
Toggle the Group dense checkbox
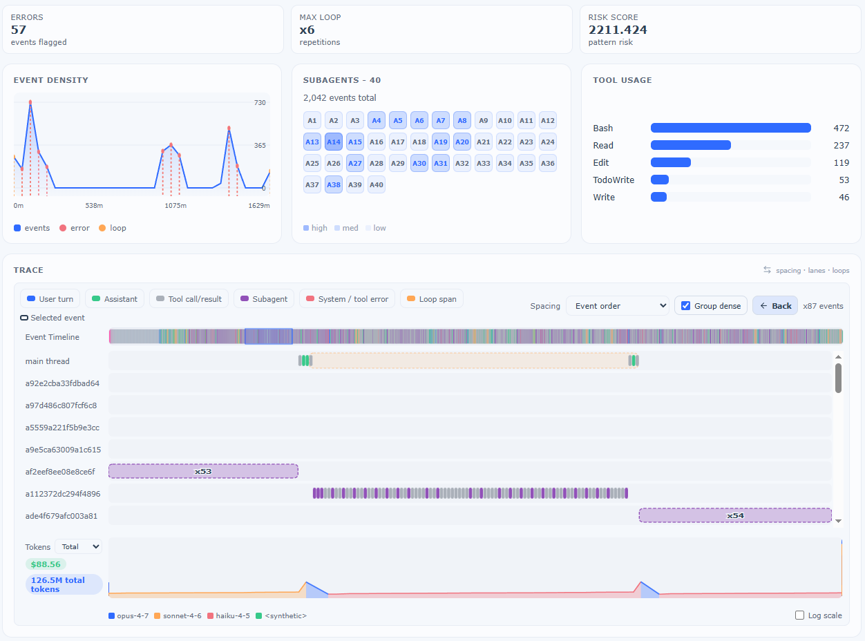click(686, 306)
